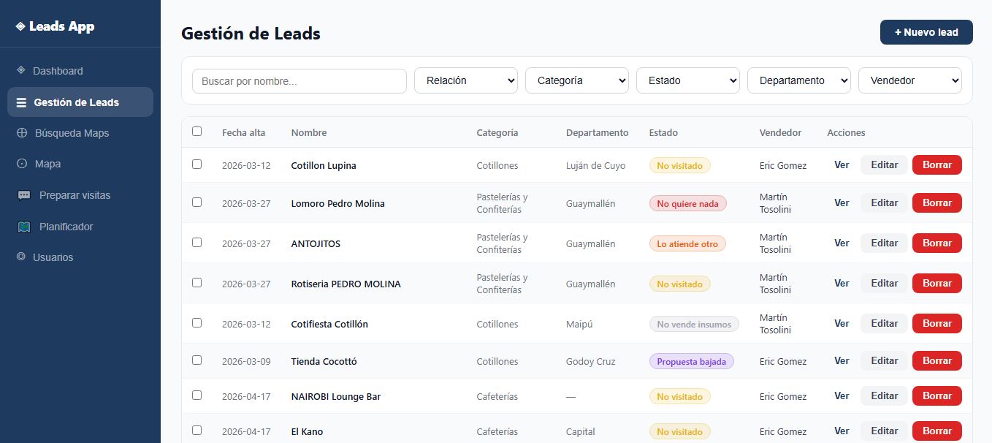Open the Departamento dropdown
Screen dimensions: 992x443
click(x=798, y=80)
